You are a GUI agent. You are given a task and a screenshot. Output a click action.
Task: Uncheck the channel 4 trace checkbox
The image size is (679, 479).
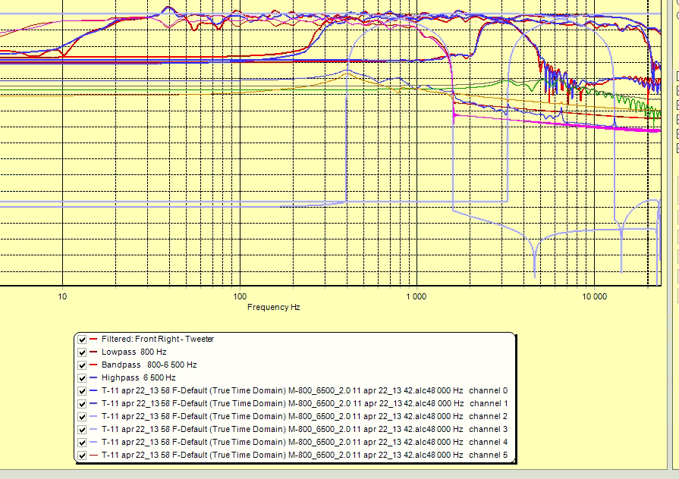[82, 443]
